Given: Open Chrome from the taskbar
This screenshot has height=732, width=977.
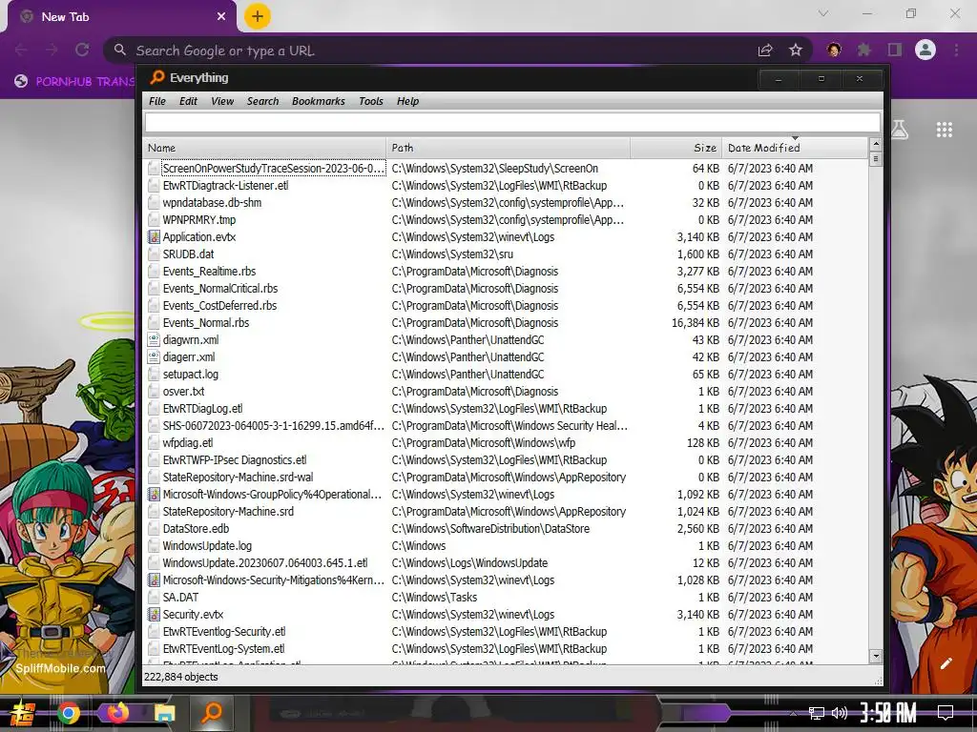Looking at the screenshot, I should point(69,713).
